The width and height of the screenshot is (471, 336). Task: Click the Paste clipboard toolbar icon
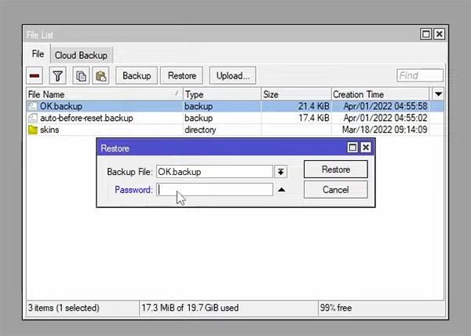point(100,76)
